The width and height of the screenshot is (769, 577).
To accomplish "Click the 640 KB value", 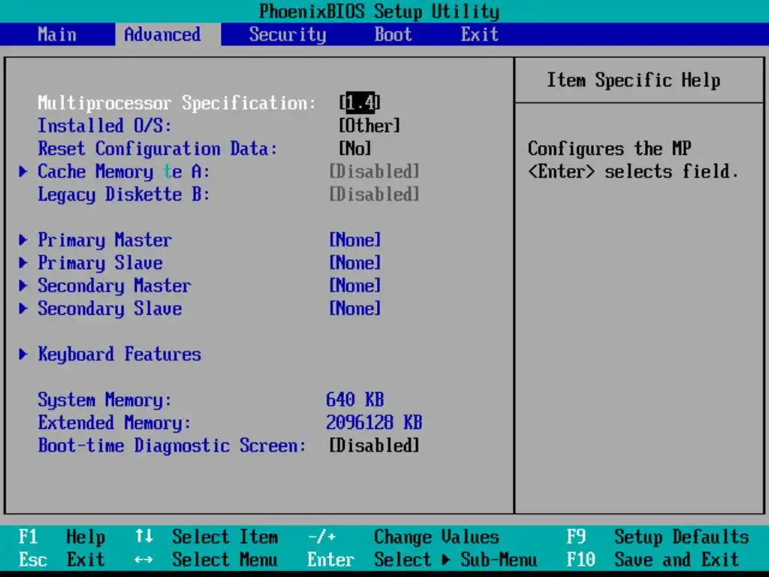I will click(355, 400).
